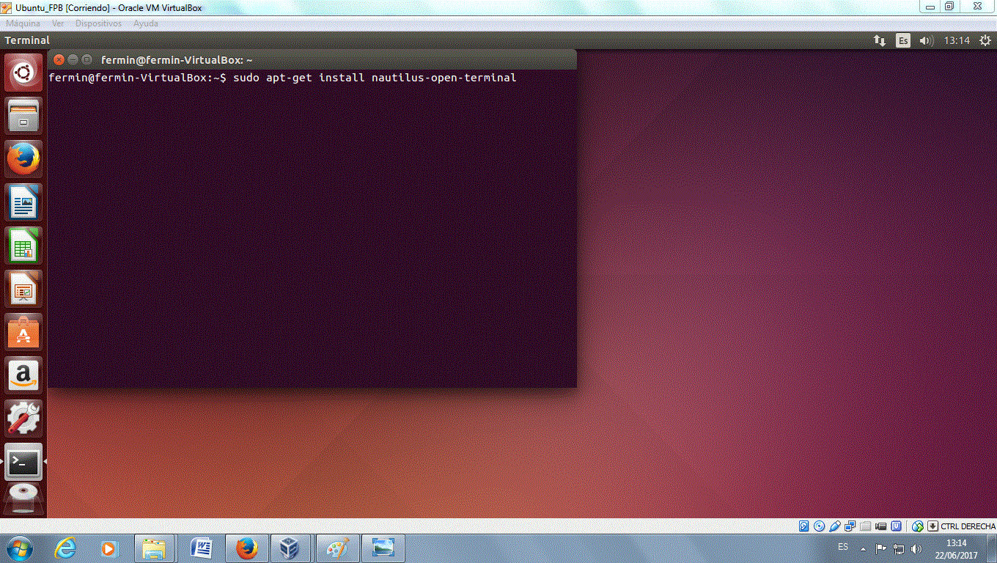
Task: Click the Windows Start button
Action: click(20, 547)
